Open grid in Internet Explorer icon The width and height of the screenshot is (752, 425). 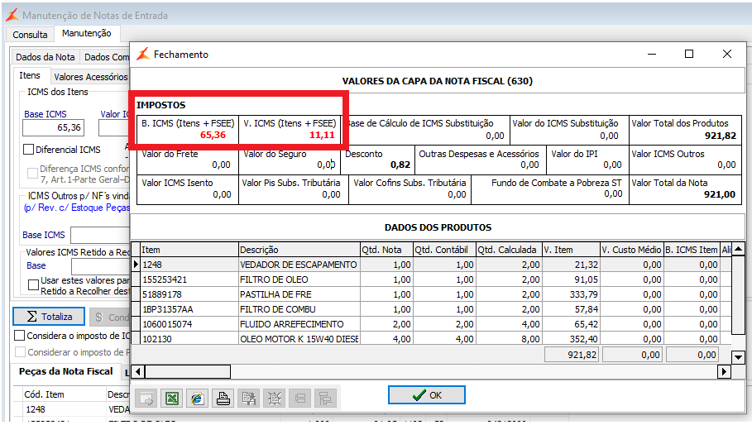[x=197, y=398]
